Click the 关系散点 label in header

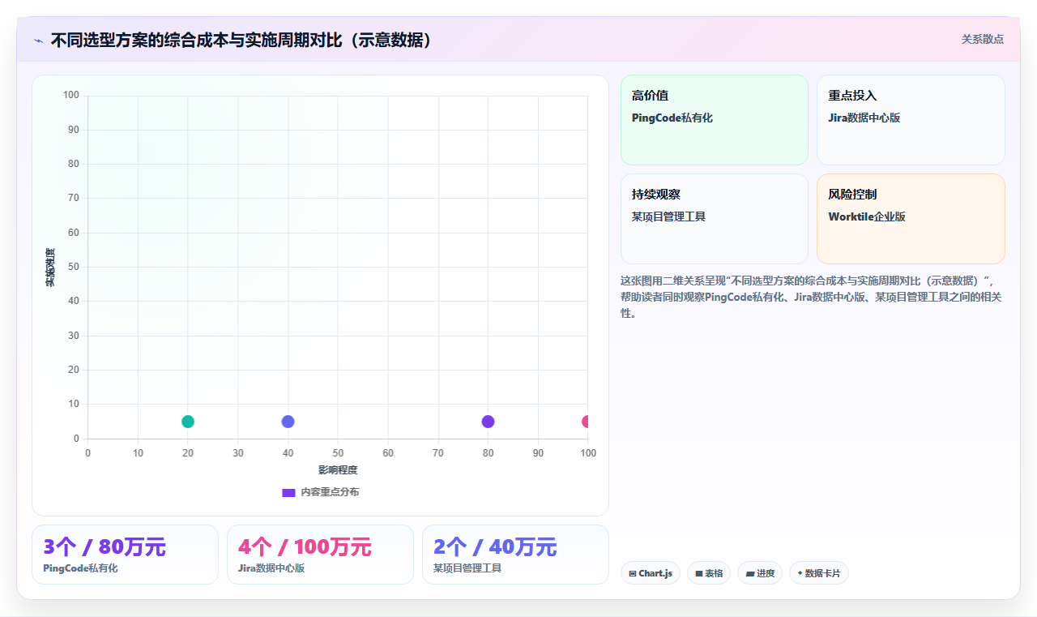click(983, 39)
